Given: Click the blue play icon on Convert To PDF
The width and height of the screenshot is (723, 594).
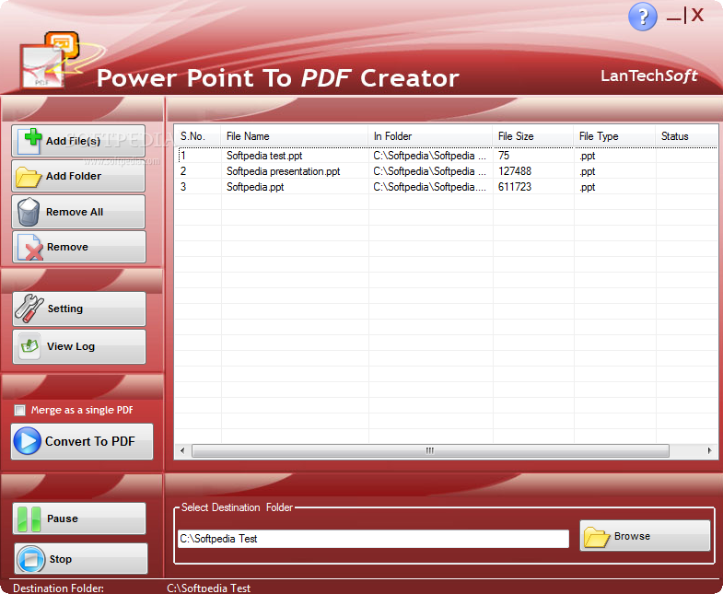Looking at the screenshot, I should 28,441.
